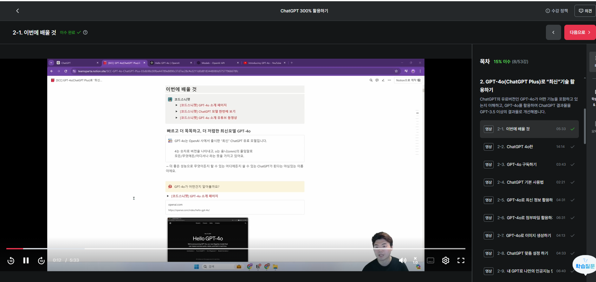The image size is (596, 282).
Task: Go to the previous lesson with the gray arrow button
Action: 554,32
